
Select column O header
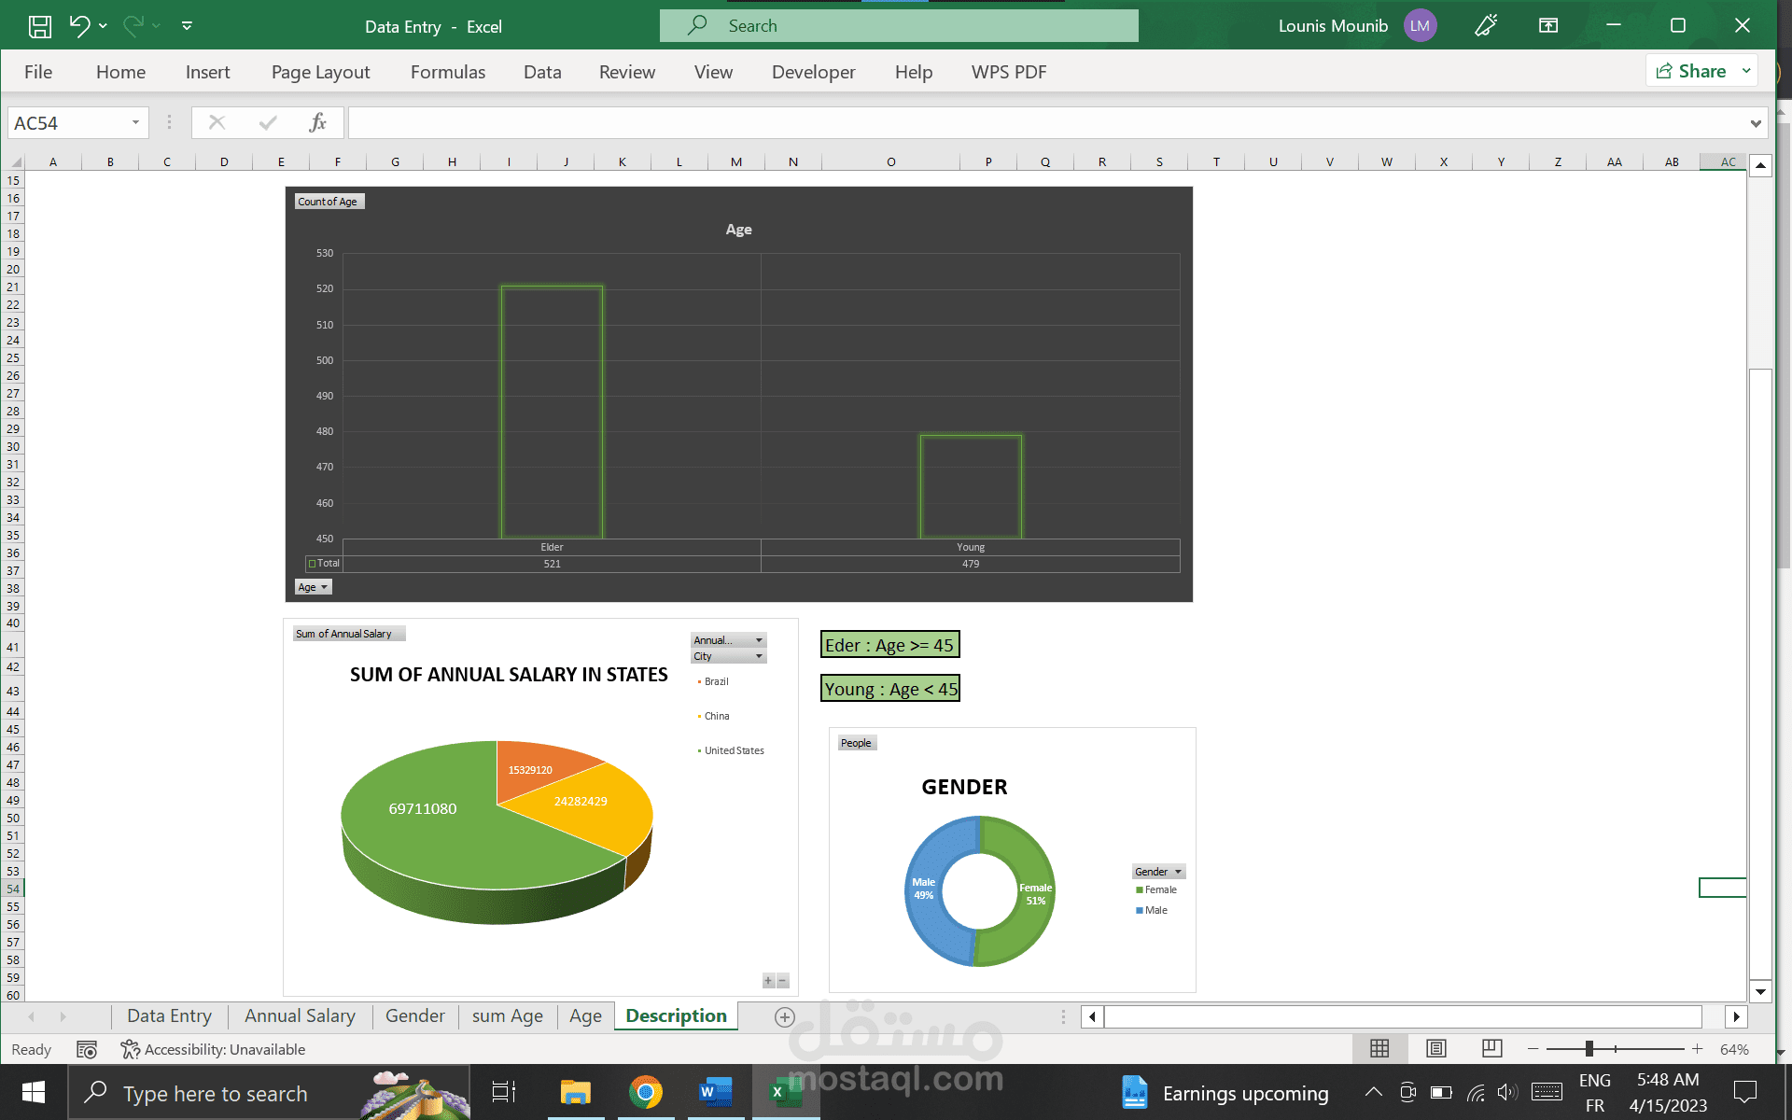click(x=891, y=161)
